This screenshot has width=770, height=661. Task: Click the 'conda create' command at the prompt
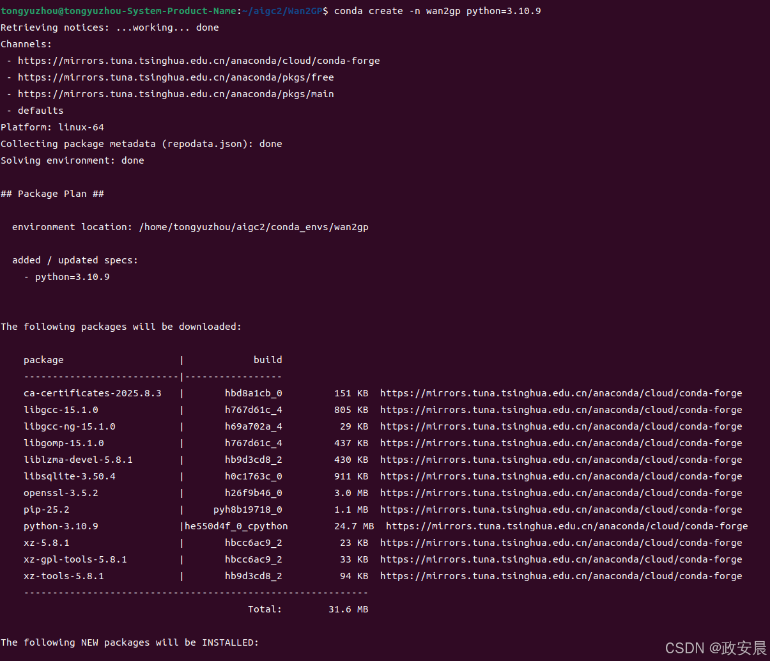(x=437, y=11)
